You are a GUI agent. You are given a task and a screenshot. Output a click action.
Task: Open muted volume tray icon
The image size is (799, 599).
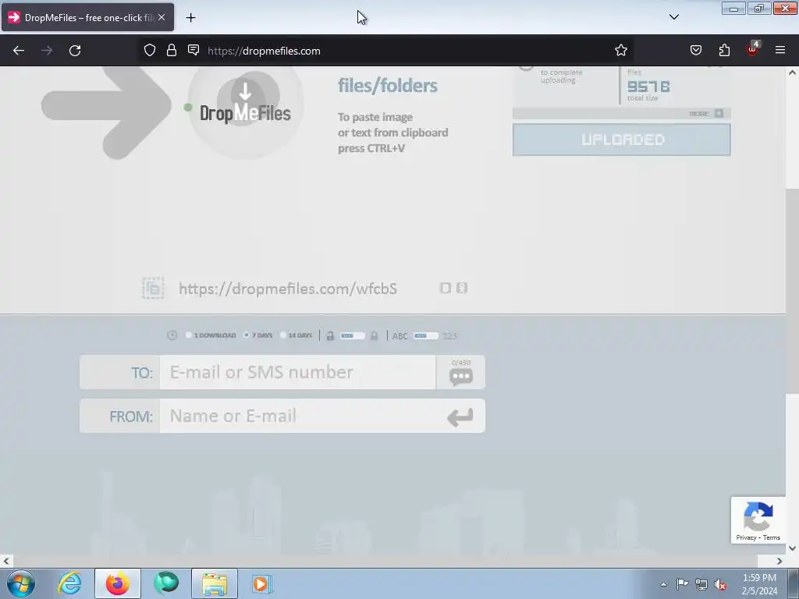(x=720, y=585)
